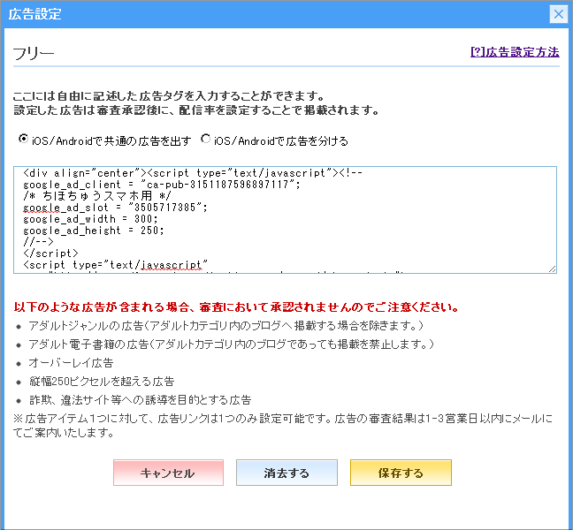Click the red warning about unapproved ads
The width and height of the screenshot is (573, 530).
[236, 307]
